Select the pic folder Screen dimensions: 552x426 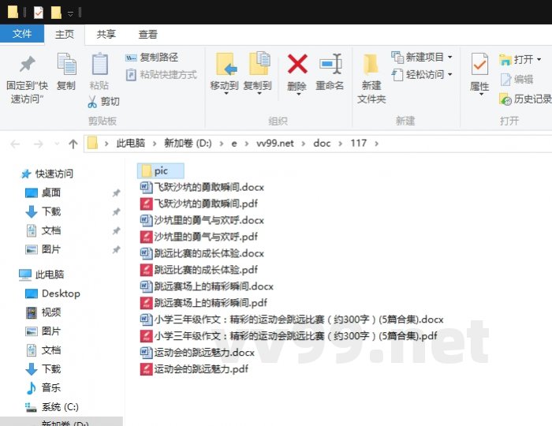coord(161,170)
